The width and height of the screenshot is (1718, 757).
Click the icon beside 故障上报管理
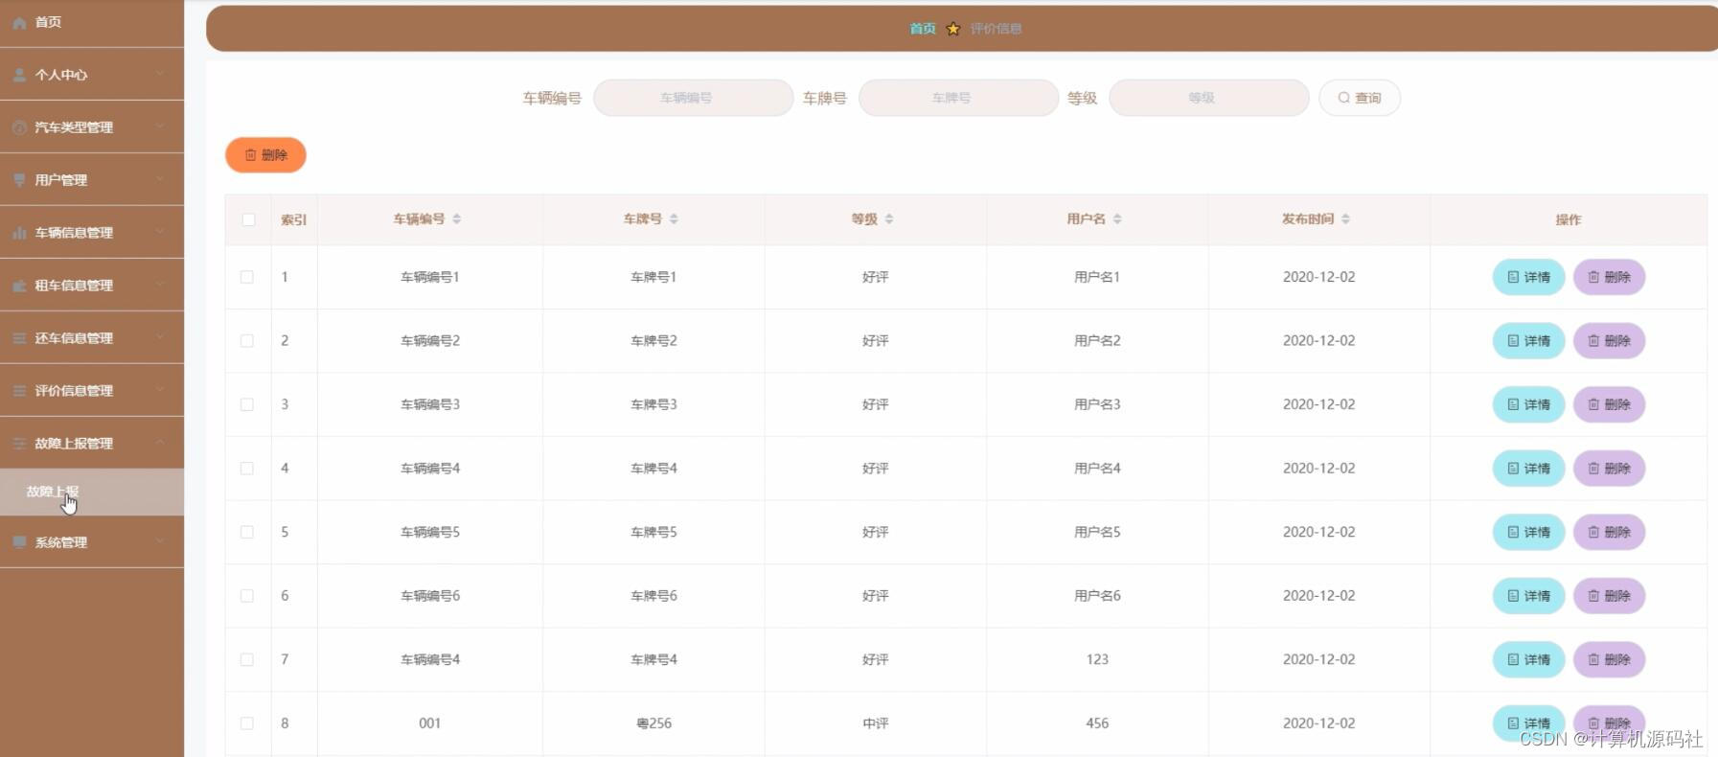coord(19,444)
